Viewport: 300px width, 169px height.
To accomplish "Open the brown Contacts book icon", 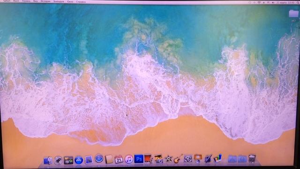I will 109,159.
